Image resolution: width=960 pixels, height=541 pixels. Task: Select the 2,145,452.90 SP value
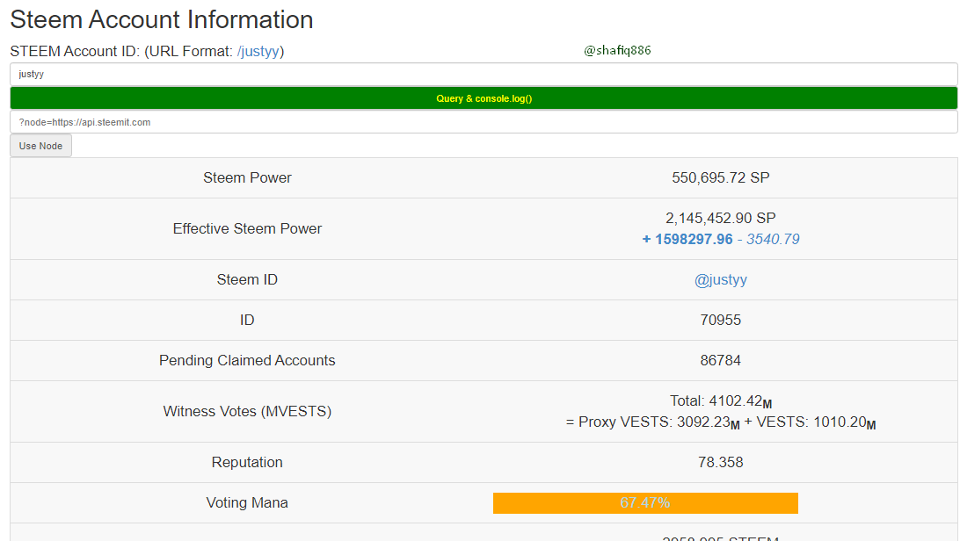click(x=721, y=218)
